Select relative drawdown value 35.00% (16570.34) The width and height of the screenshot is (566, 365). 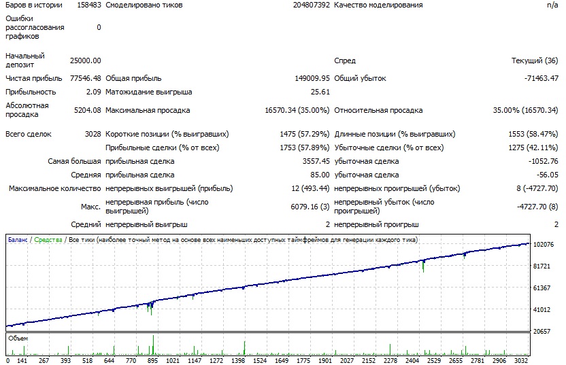tap(526, 110)
